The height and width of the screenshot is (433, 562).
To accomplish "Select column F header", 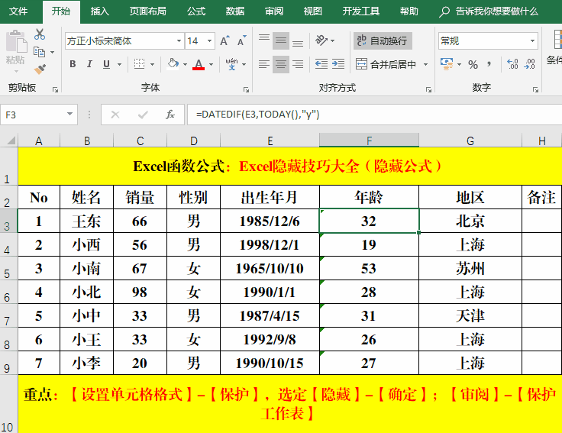I will [x=369, y=141].
